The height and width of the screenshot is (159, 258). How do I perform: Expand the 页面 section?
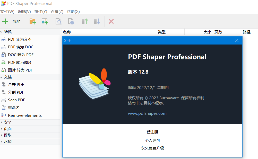click(1, 129)
